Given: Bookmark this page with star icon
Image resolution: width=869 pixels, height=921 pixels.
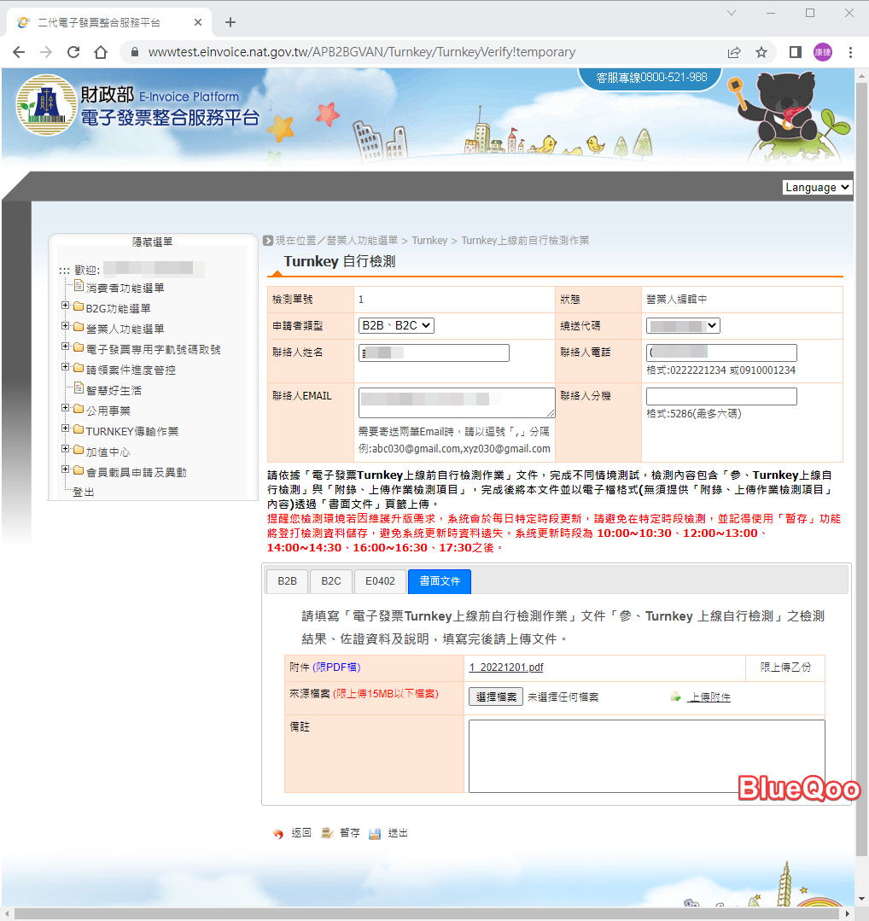Looking at the screenshot, I should [x=761, y=52].
